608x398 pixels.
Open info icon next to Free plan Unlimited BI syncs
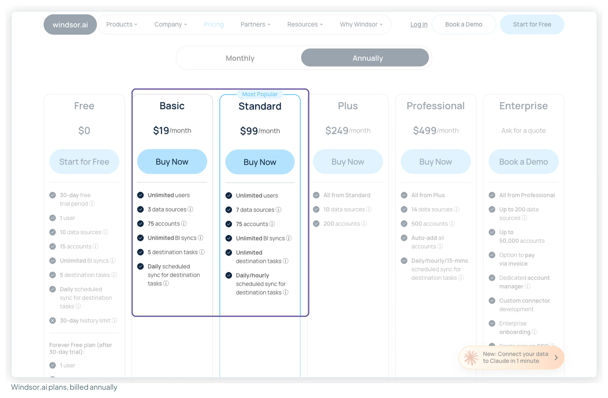[x=113, y=261]
